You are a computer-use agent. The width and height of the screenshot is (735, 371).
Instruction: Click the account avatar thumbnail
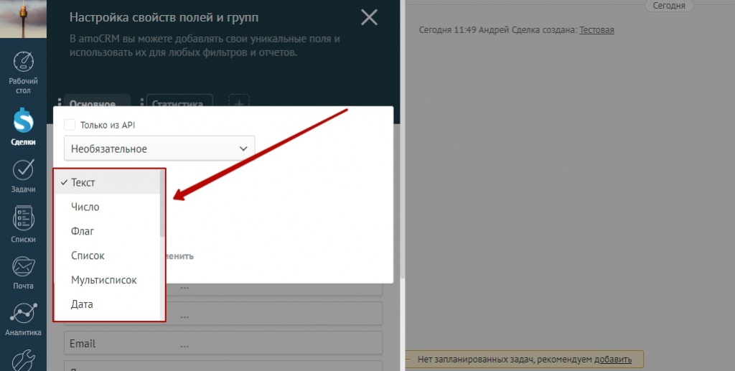pos(23,19)
